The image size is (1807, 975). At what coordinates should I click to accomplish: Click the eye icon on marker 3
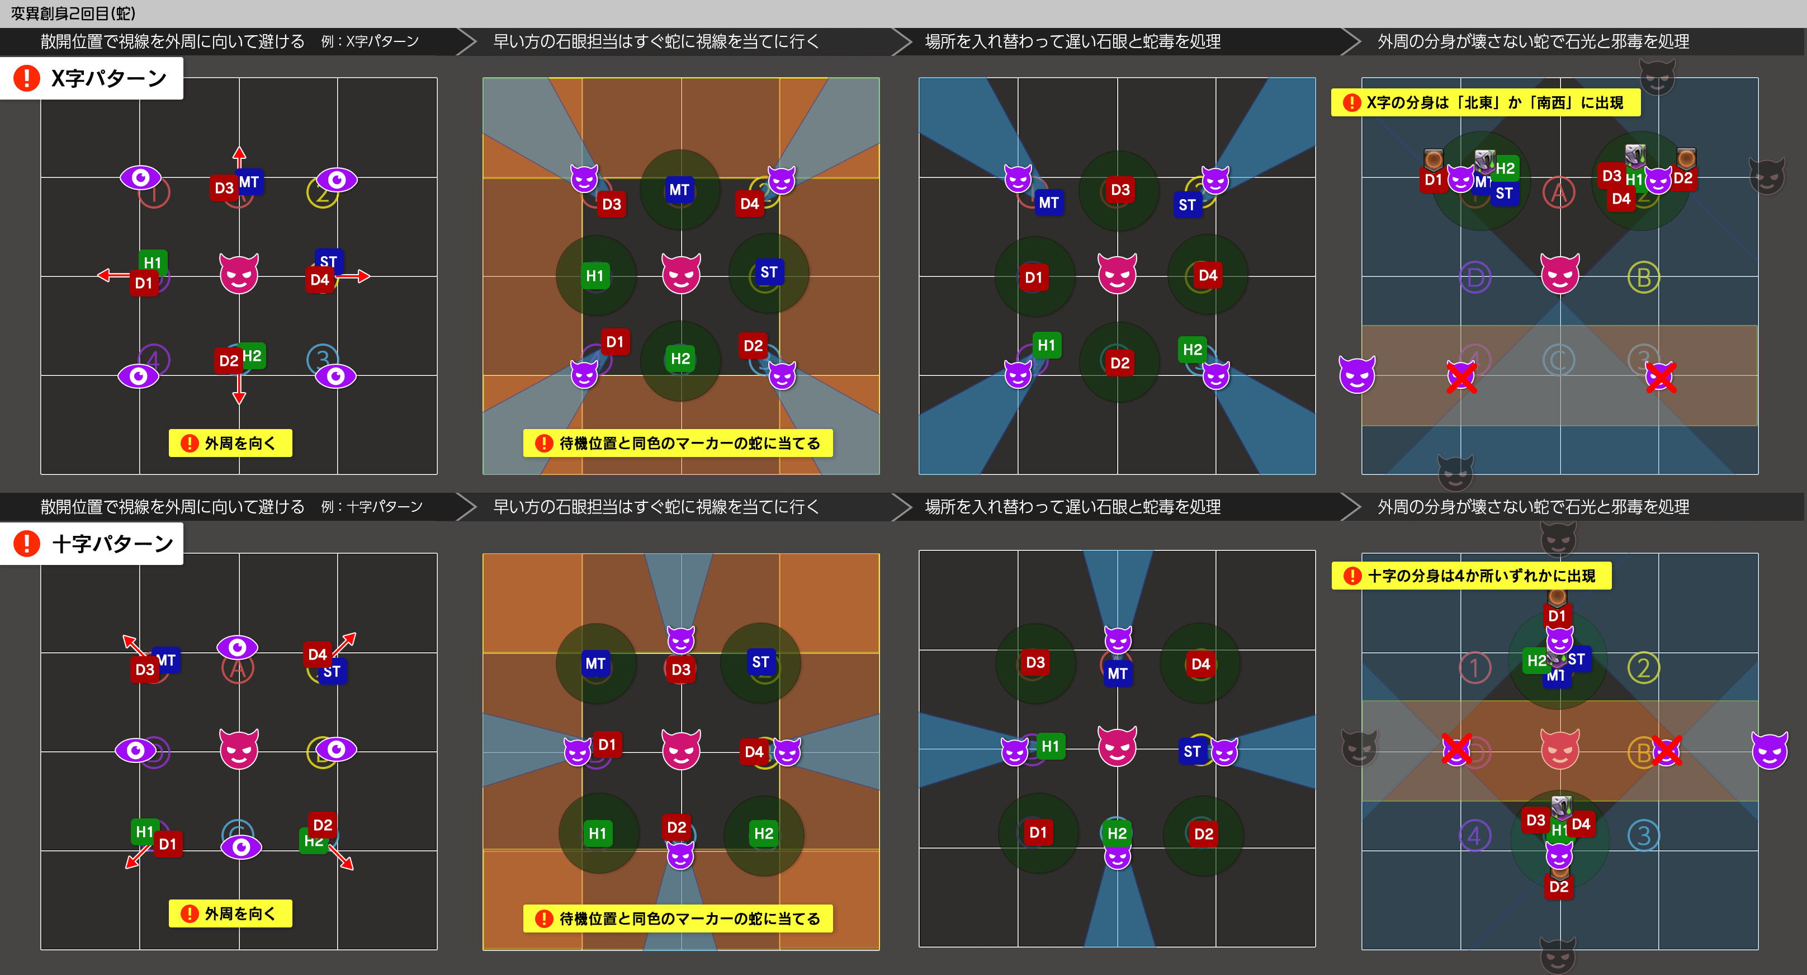pos(335,376)
